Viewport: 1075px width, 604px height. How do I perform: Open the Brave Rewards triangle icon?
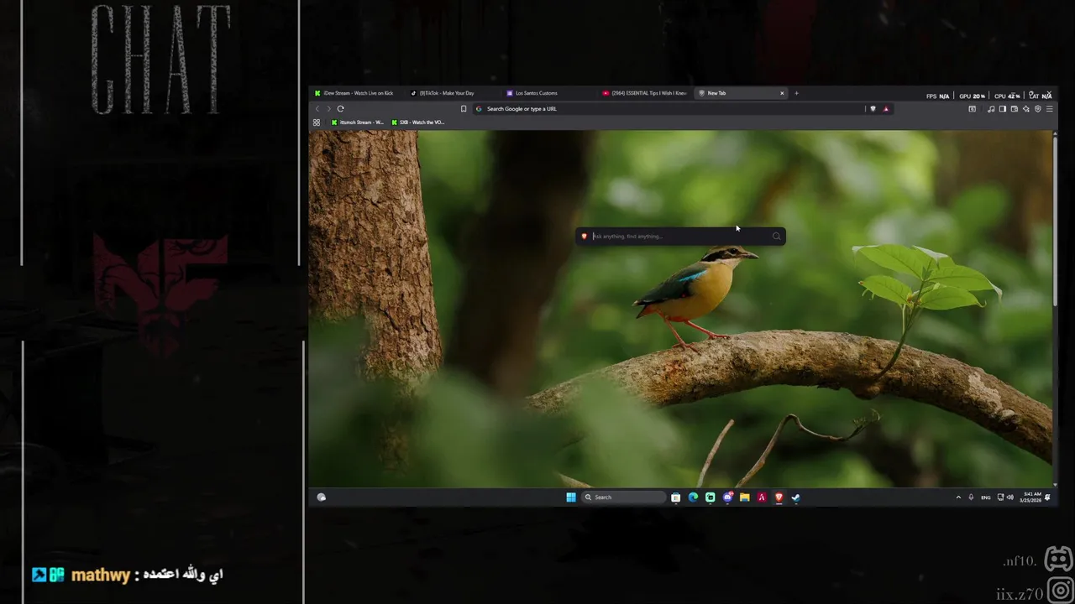tap(885, 108)
